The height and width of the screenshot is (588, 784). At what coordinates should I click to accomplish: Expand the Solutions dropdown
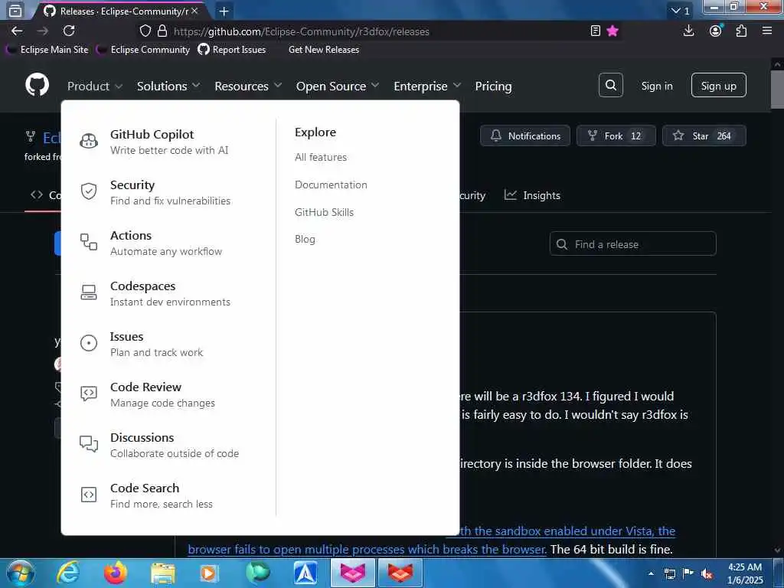click(168, 86)
